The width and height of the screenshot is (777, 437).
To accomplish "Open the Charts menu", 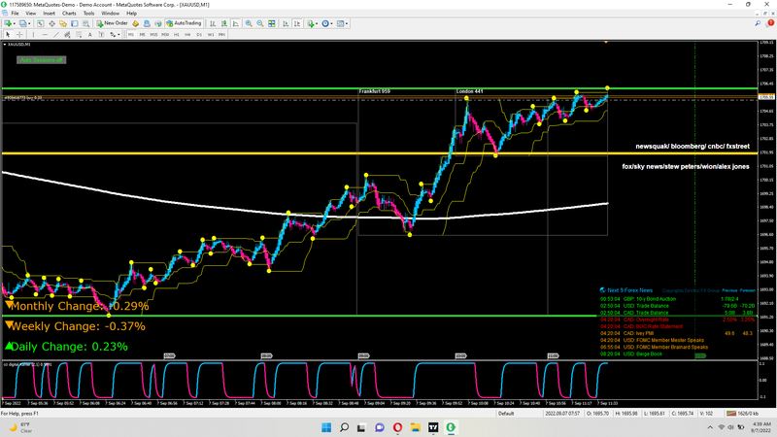I will [69, 14].
